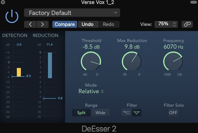Go to previous preset with left arrow
The height and width of the screenshot is (133, 198).
tap(30, 24)
